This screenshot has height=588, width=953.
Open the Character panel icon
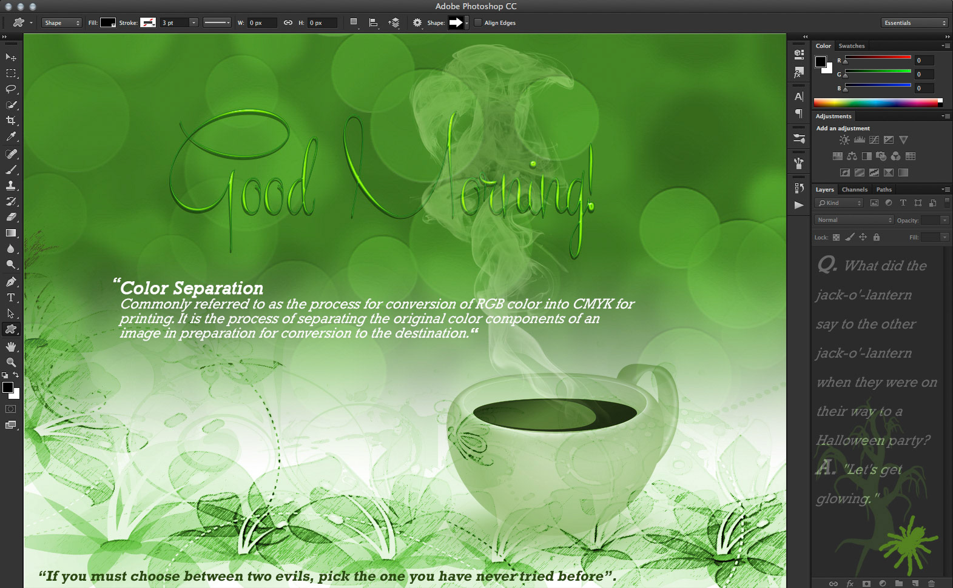[799, 96]
